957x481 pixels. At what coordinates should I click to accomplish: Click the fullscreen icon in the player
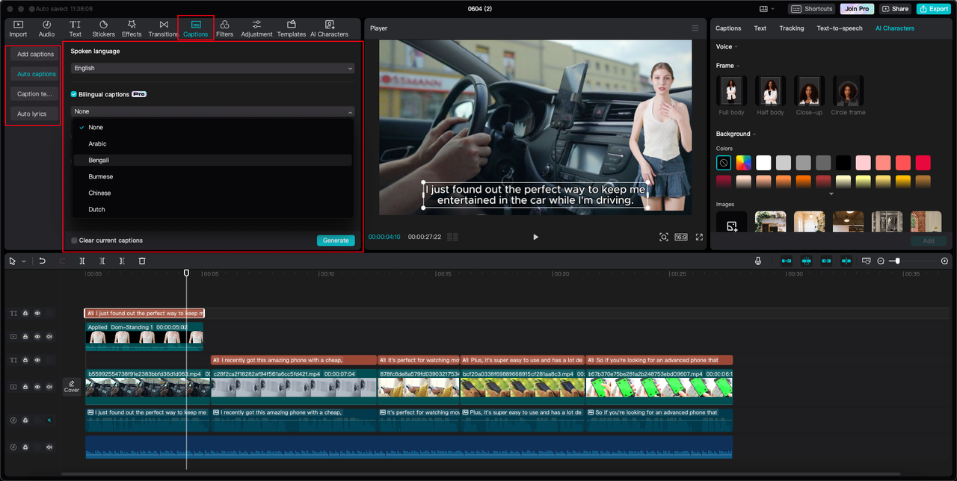pos(700,237)
